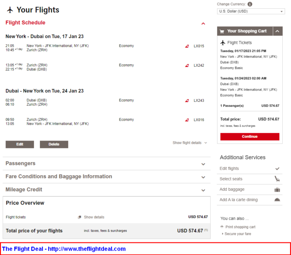The height and width of the screenshot is (255, 291).
Task: Expand the Mileage Credit section
Action: [x=106, y=190]
